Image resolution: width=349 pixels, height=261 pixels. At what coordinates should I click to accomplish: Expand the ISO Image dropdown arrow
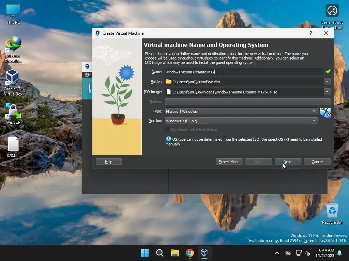(x=327, y=92)
